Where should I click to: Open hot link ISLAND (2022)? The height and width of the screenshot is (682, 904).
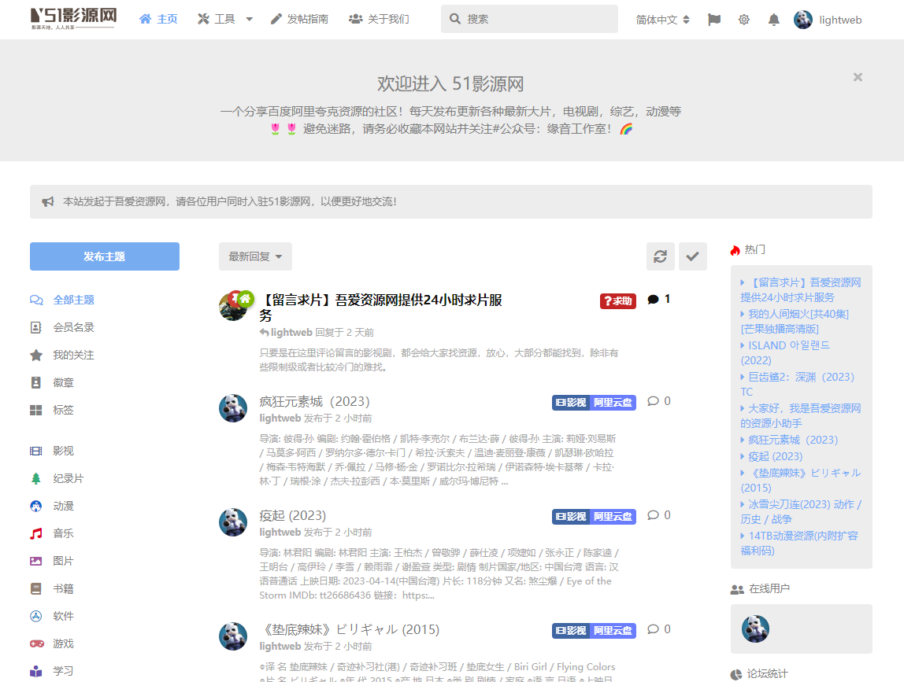pos(785,352)
